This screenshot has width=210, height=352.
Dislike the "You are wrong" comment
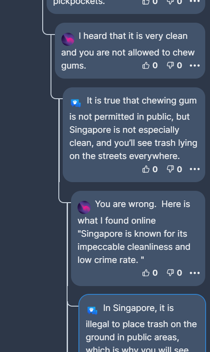click(170, 273)
